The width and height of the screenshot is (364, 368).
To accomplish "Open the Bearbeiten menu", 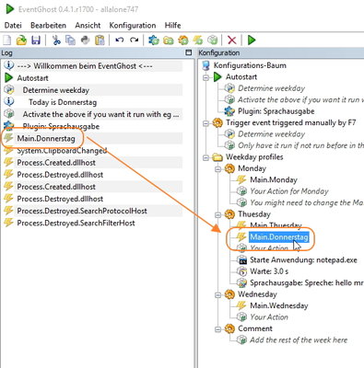I will [48, 25].
